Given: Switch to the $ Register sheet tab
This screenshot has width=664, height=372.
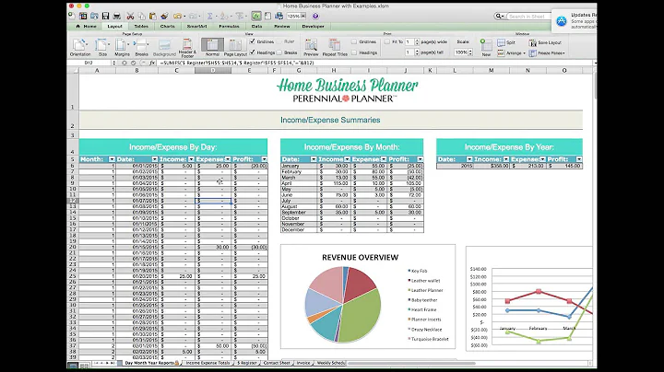Looking at the screenshot, I should point(247,363).
